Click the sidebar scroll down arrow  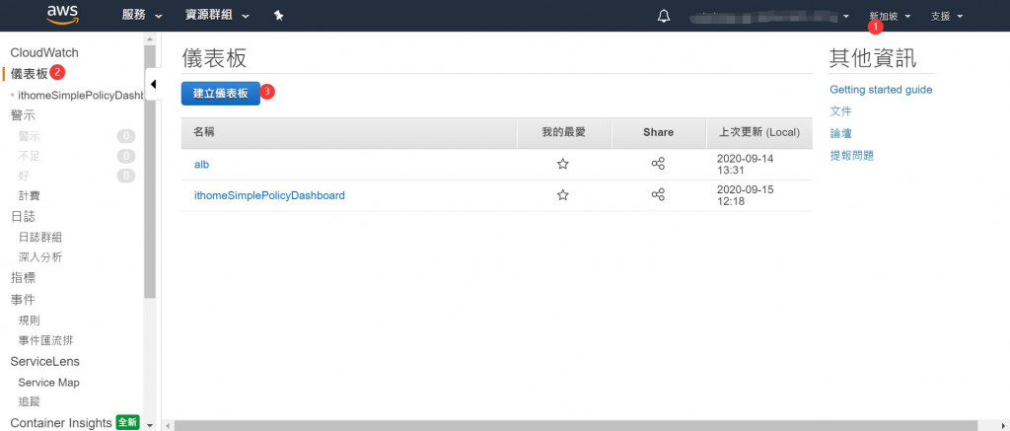pyautogui.click(x=150, y=426)
